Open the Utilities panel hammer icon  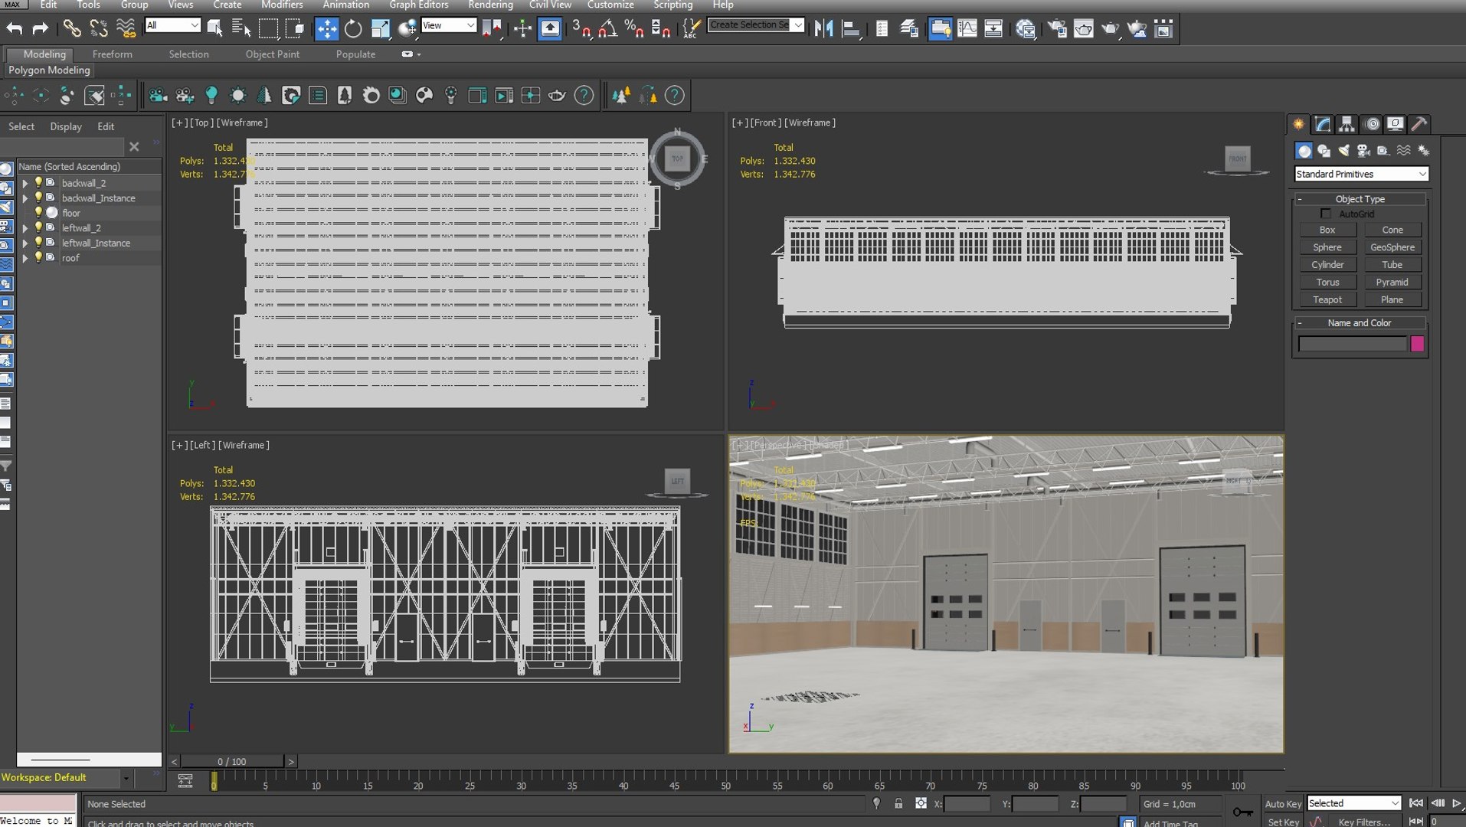[1419, 123]
